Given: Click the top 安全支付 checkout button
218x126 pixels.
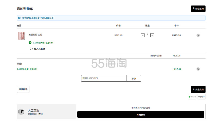Looking at the screenshot, I should pos(198,9).
